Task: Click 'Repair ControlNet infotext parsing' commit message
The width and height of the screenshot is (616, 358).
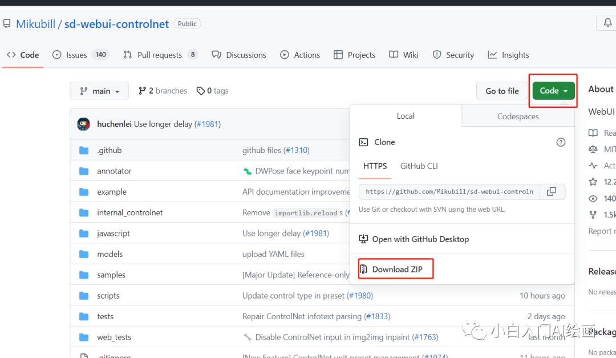Action: [302, 317]
